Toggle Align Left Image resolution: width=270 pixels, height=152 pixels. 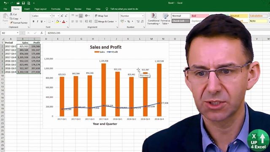73,22
